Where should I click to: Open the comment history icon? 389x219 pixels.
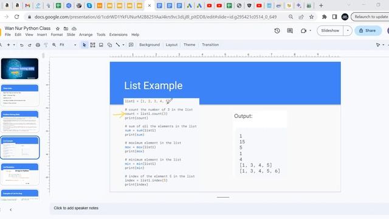[290, 30]
